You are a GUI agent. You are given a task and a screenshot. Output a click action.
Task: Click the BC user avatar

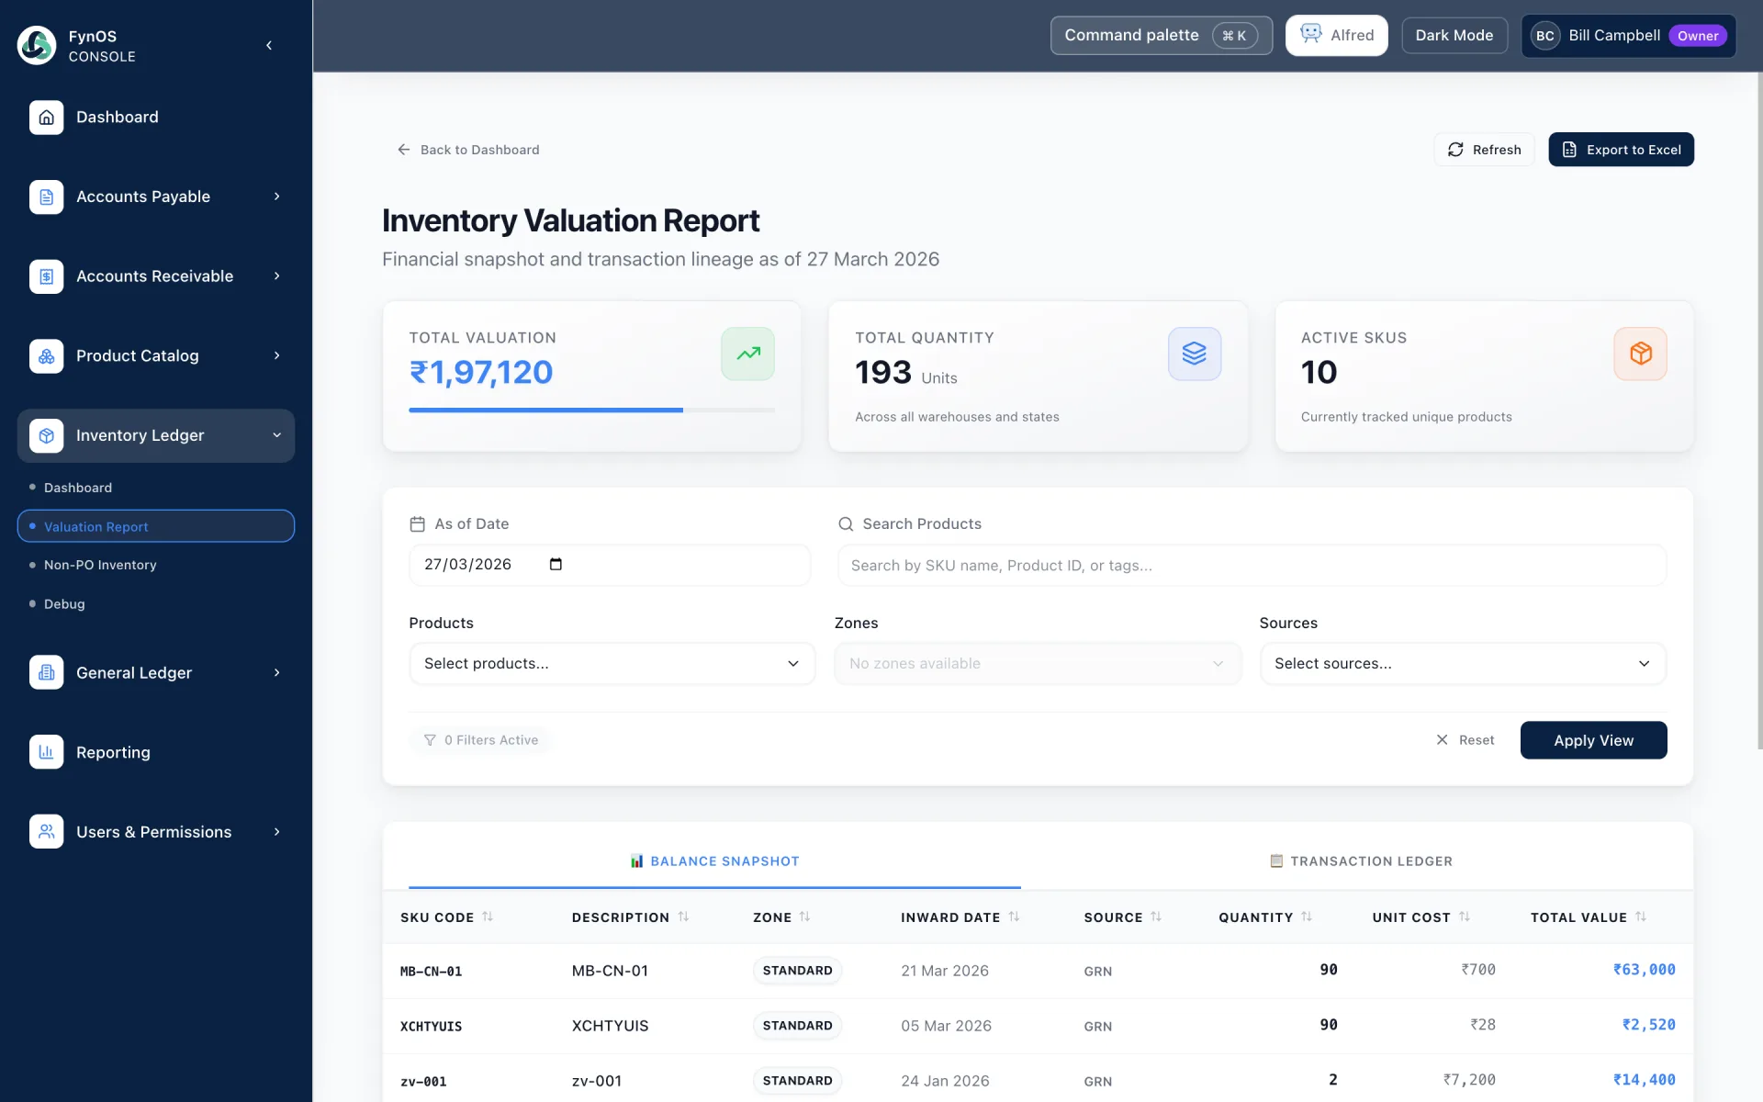1545,36
